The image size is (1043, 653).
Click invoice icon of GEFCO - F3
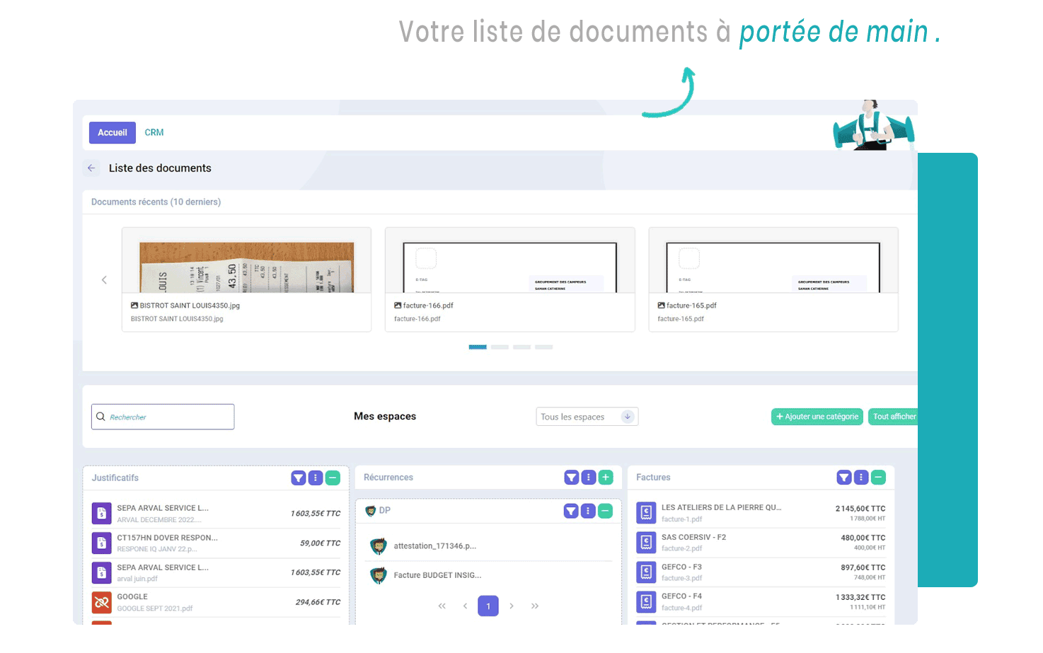coord(646,572)
